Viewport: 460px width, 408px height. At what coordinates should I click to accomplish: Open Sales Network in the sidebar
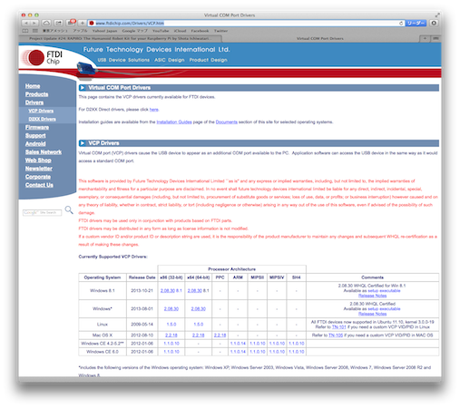pos(44,152)
